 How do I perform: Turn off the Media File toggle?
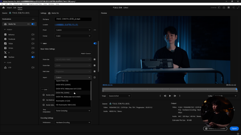coord(33,24)
